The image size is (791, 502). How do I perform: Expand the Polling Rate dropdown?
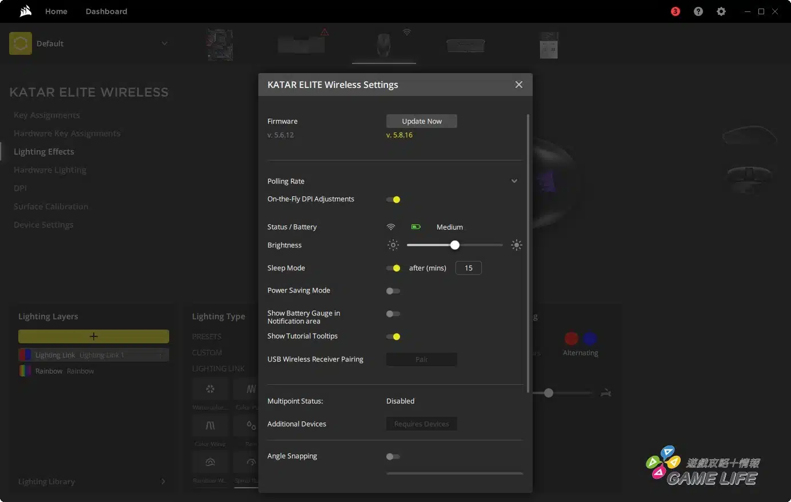514,181
